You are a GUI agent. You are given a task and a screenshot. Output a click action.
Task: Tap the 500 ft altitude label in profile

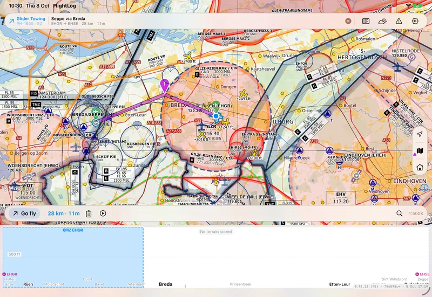[x=14, y=254]
